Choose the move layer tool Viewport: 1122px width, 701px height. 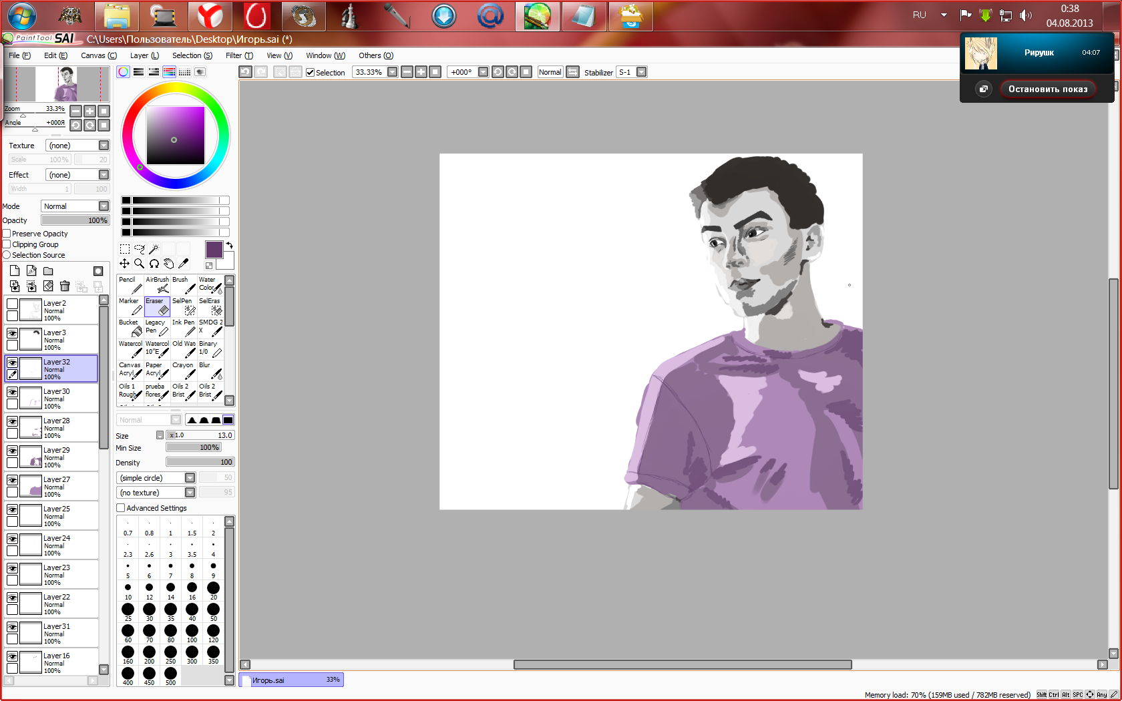(125, 264)
